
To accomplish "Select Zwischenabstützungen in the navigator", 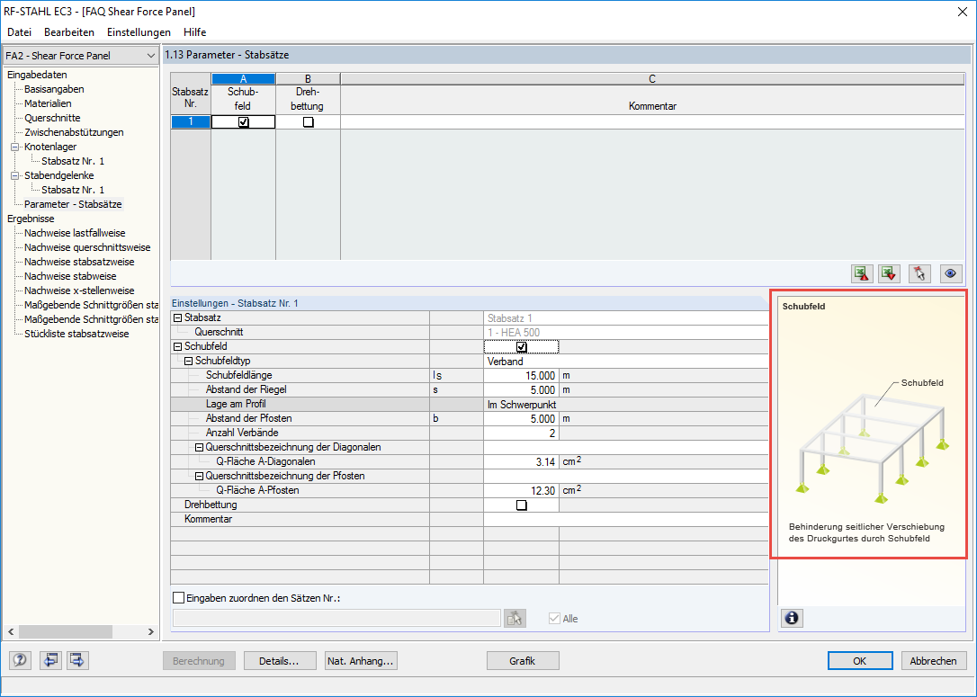I will [74, 132].
